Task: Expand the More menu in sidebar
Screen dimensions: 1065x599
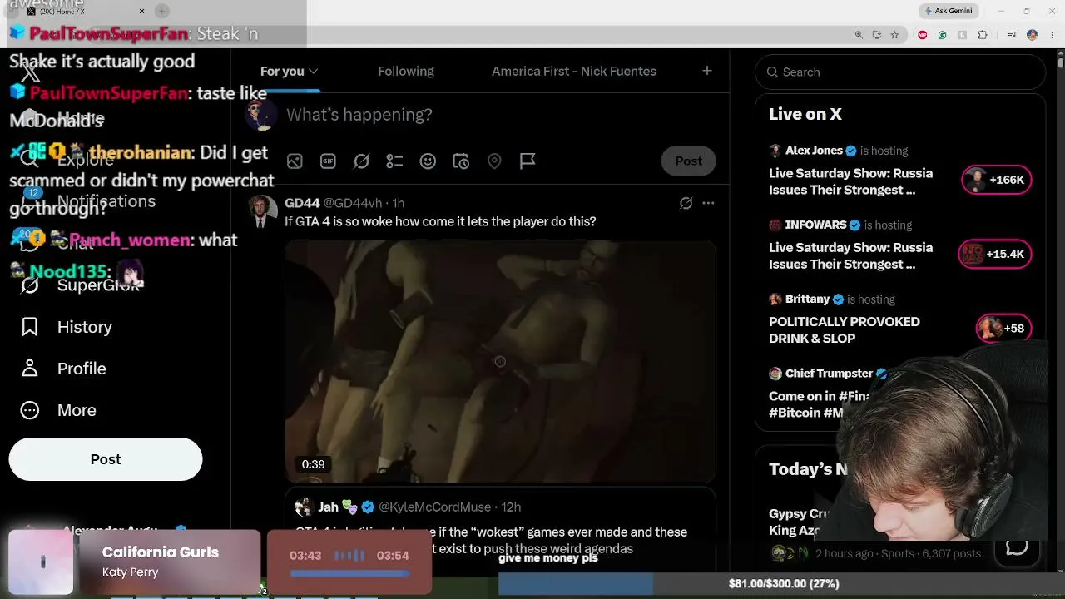Action: (59, 410)
